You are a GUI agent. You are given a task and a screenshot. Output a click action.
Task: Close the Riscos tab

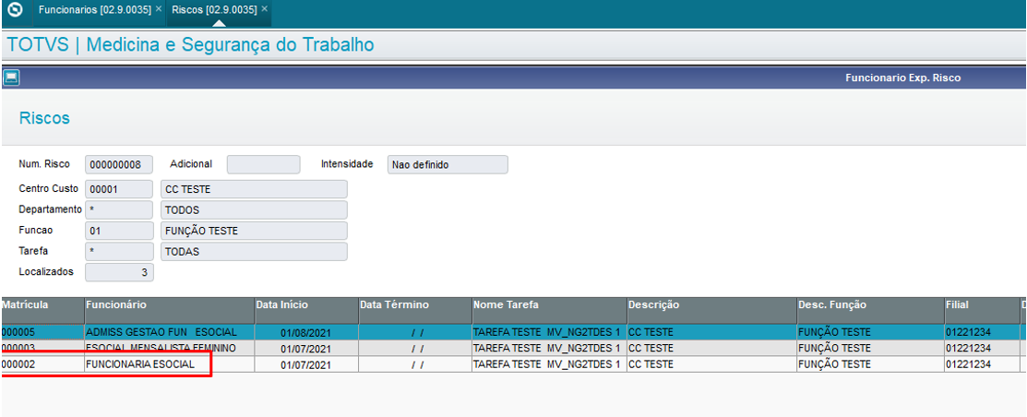[264, 9]
